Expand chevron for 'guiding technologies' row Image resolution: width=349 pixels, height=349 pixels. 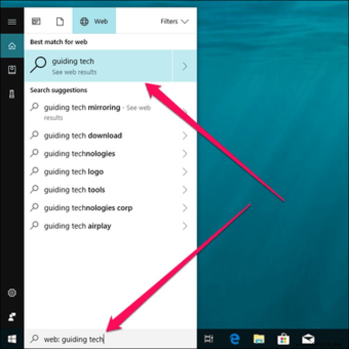[184, 154]
